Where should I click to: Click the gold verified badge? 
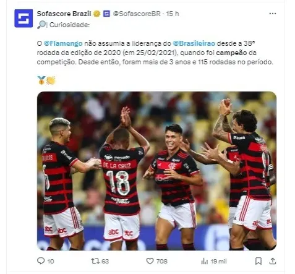(x=96, y=14)
